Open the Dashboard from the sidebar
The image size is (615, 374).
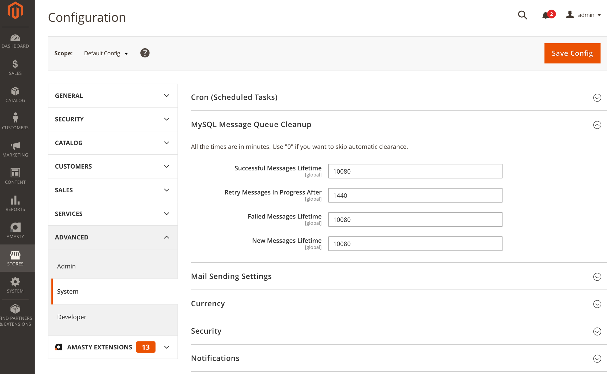pyautogui.click(x=15, y=41)
